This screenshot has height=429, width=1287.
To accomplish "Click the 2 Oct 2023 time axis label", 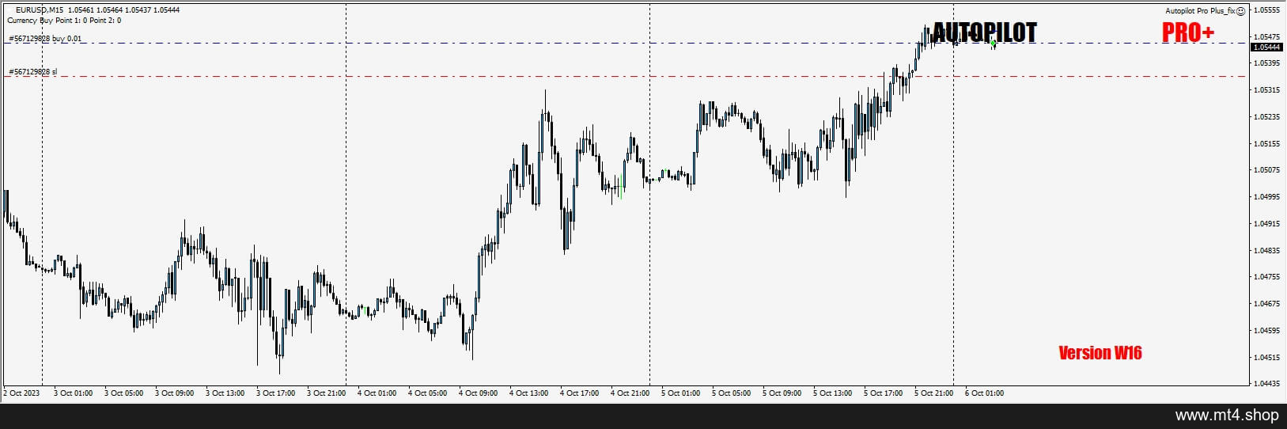I will pyautogui.click(x=21, y=393).
